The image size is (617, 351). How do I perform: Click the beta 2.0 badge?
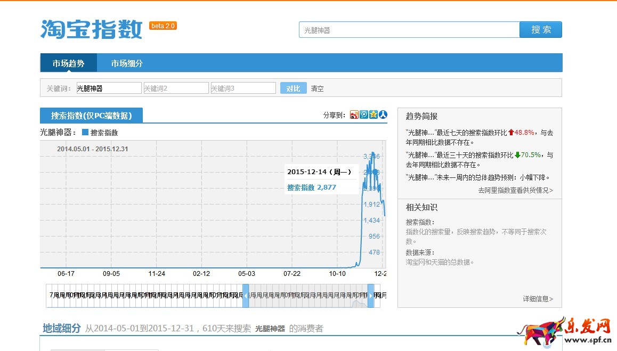click(x=163, y=26)
